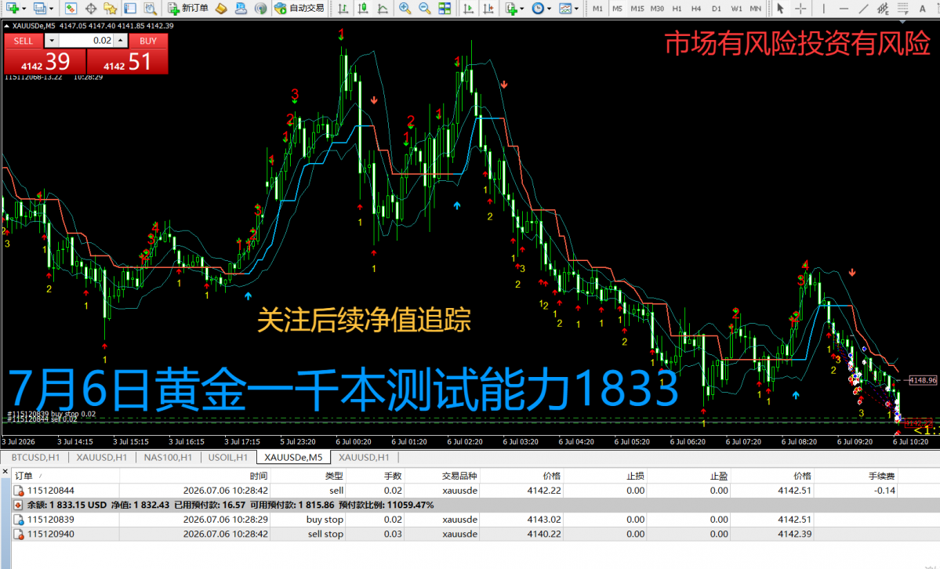Select the Fibonacci retracement tool
The width and height of the screenshot is (940, 569).
tap(902, 9)
